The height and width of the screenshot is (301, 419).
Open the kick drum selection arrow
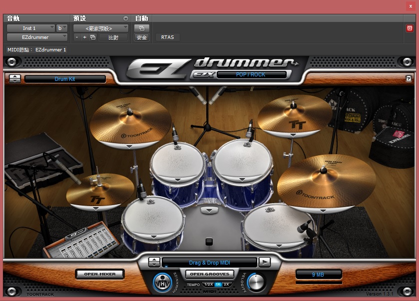coord(209,211)
